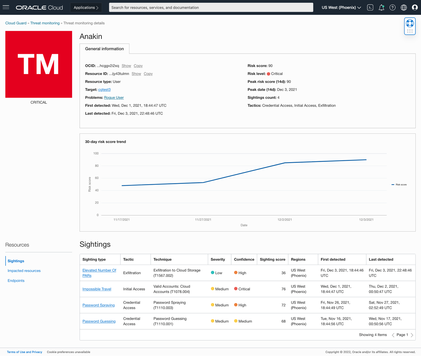Open the help question mark icon

click(x=392, y=8)
